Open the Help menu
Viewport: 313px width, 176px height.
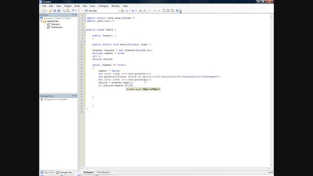pos(125,6)
